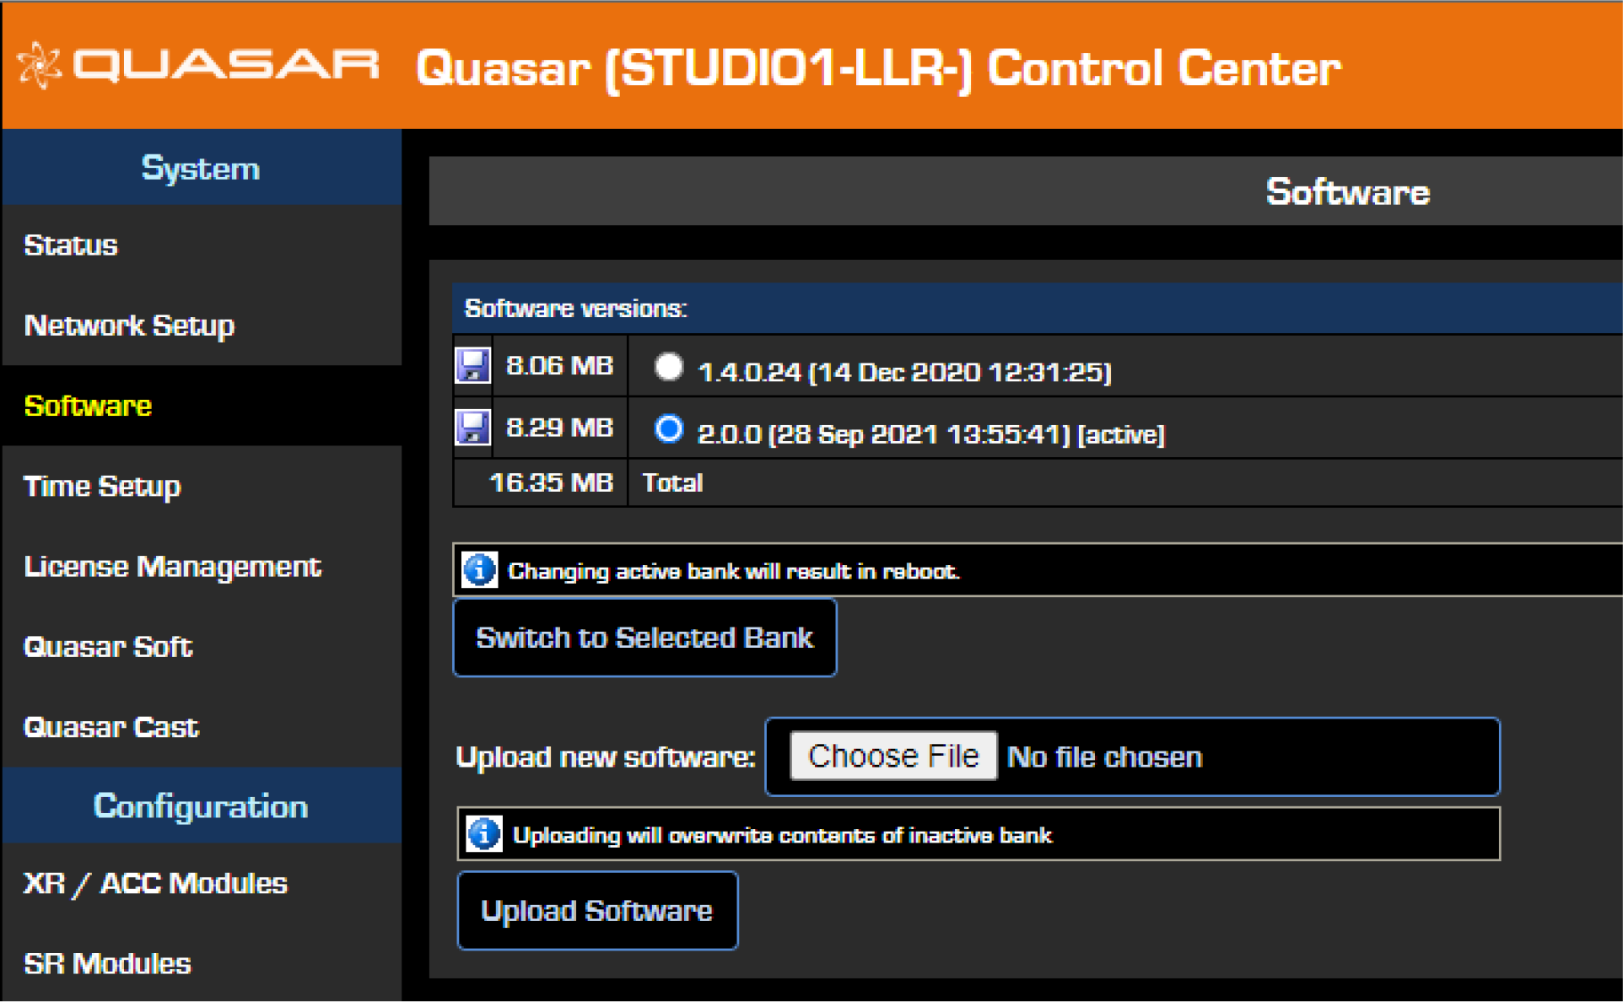Open the Software sidebar item
This screenshot has width=1623, height=1002.
point(202,406)
